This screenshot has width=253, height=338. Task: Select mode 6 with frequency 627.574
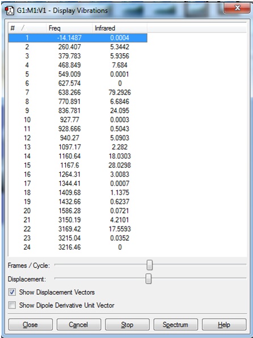pyautogui.click(x=78, y=83)
